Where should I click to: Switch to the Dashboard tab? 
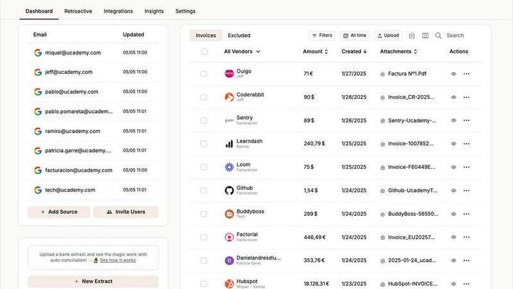[39, 11]
